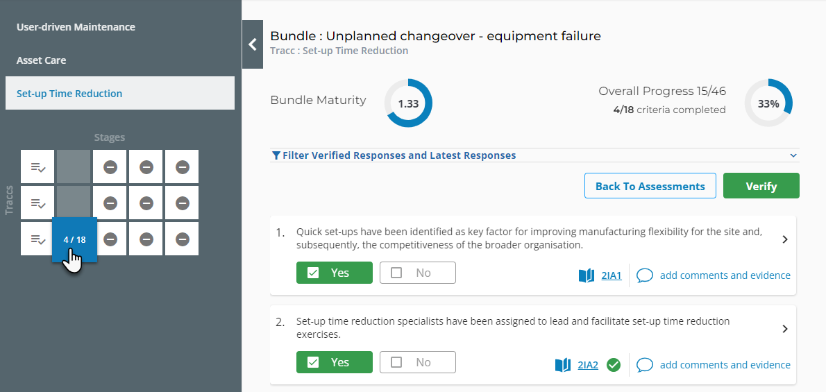Click checklist icon in first Traccs row
The height and width of the screenshot is (392, 826).
[37, 167]
